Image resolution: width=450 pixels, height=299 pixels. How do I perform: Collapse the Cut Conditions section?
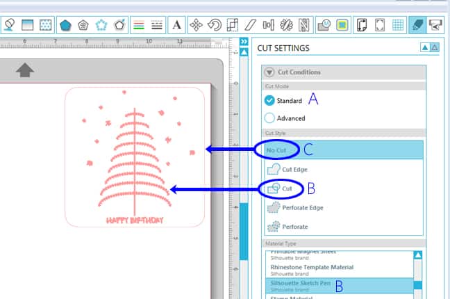tap(270, 72)
